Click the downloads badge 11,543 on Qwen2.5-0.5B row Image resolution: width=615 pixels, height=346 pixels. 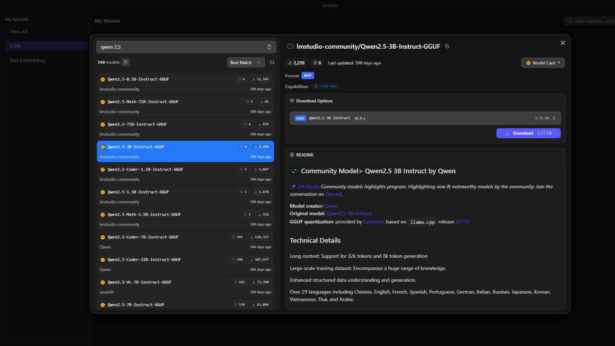[x=260, y=79]
